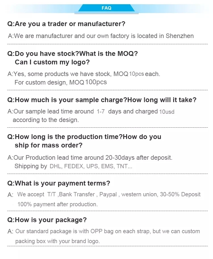This screenshot has height=259, width=213.
Task: Click the "1-7" days sample lead time
Action: pyautogui.click(x=101, y=112)
